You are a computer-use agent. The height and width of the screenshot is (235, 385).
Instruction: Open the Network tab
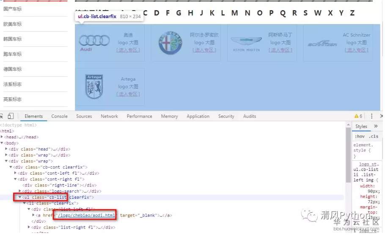pos(109,116)
